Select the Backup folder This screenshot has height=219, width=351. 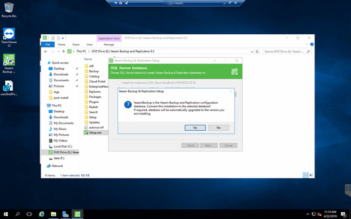click(94, 71)
